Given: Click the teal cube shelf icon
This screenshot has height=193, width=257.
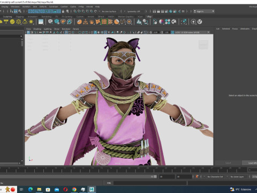Looking at the screenshot, I should 57,22.
